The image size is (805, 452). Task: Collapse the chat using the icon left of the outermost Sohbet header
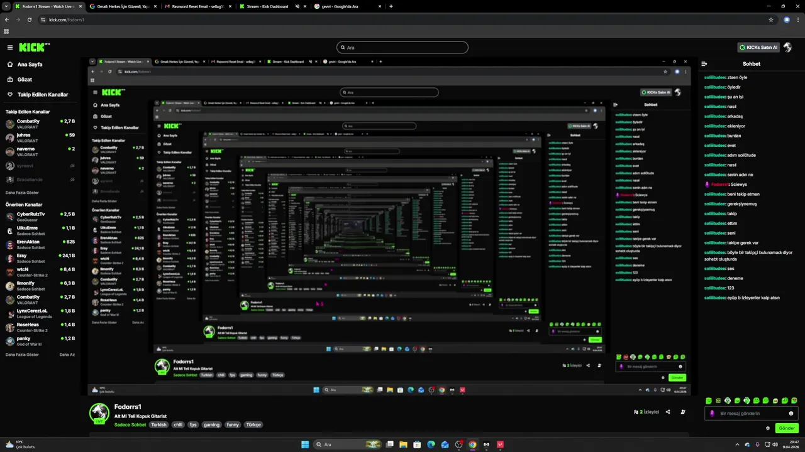(704, 64)
